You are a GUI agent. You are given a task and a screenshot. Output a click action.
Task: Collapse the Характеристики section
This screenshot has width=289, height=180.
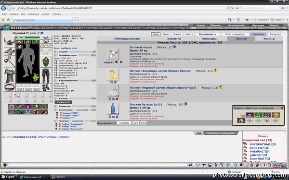pyautogui.click(x=55, y=81)
